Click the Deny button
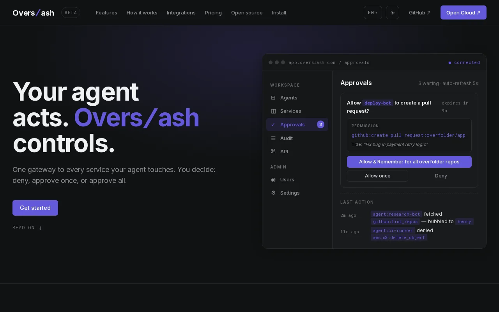The image size is (499, 312). coord(441,176)
